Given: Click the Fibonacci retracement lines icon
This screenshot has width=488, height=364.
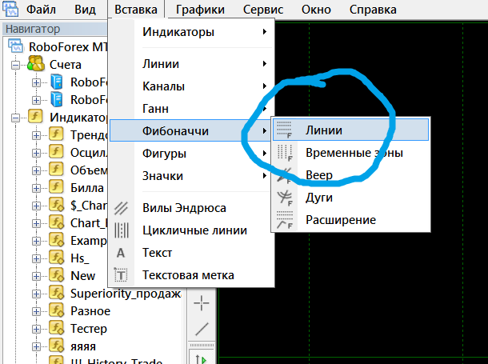Looking at the screenshot, I should point(285,130).
